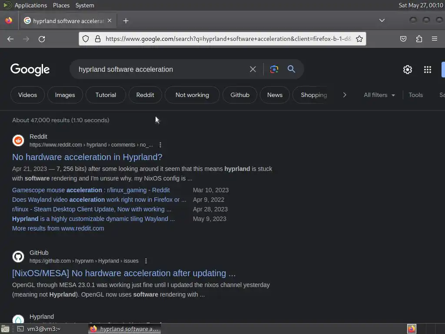
Task: Click the Reddit favicon of first result
Action: coord(18,140)
